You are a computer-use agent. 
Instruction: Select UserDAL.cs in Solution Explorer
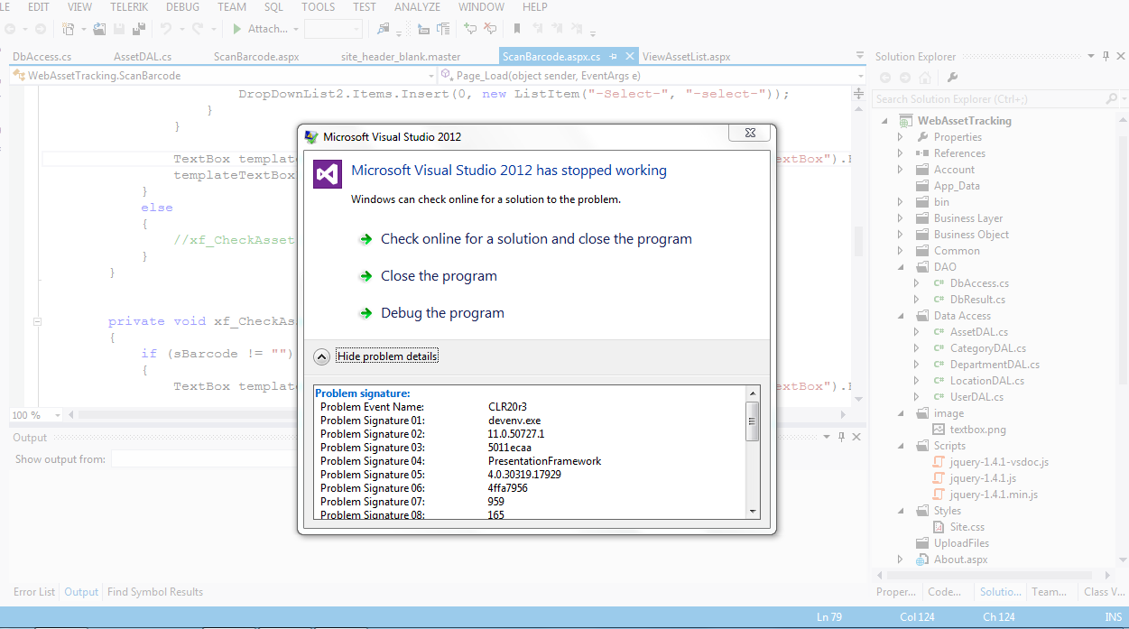976,397
